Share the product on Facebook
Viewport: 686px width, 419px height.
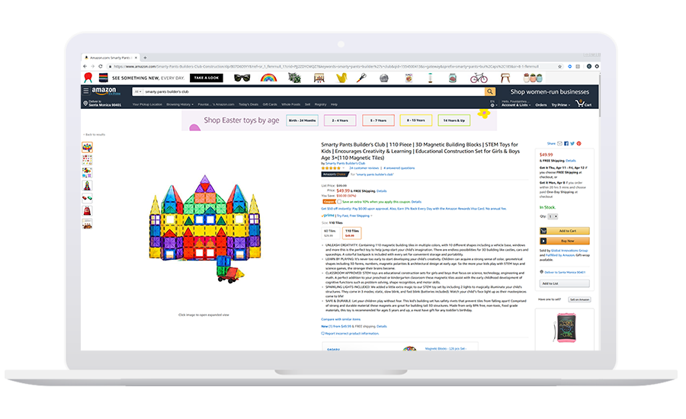pyautogui.click(x=566, y=143)
